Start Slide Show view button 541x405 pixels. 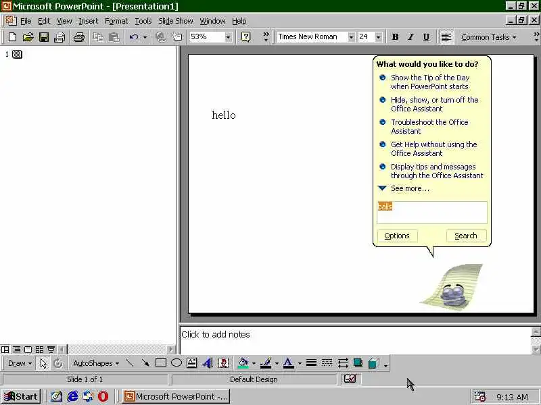(x=51, y=350)
